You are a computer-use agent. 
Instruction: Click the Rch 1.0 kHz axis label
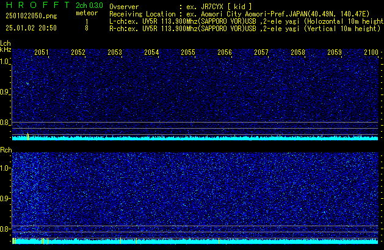coord(5,168)
